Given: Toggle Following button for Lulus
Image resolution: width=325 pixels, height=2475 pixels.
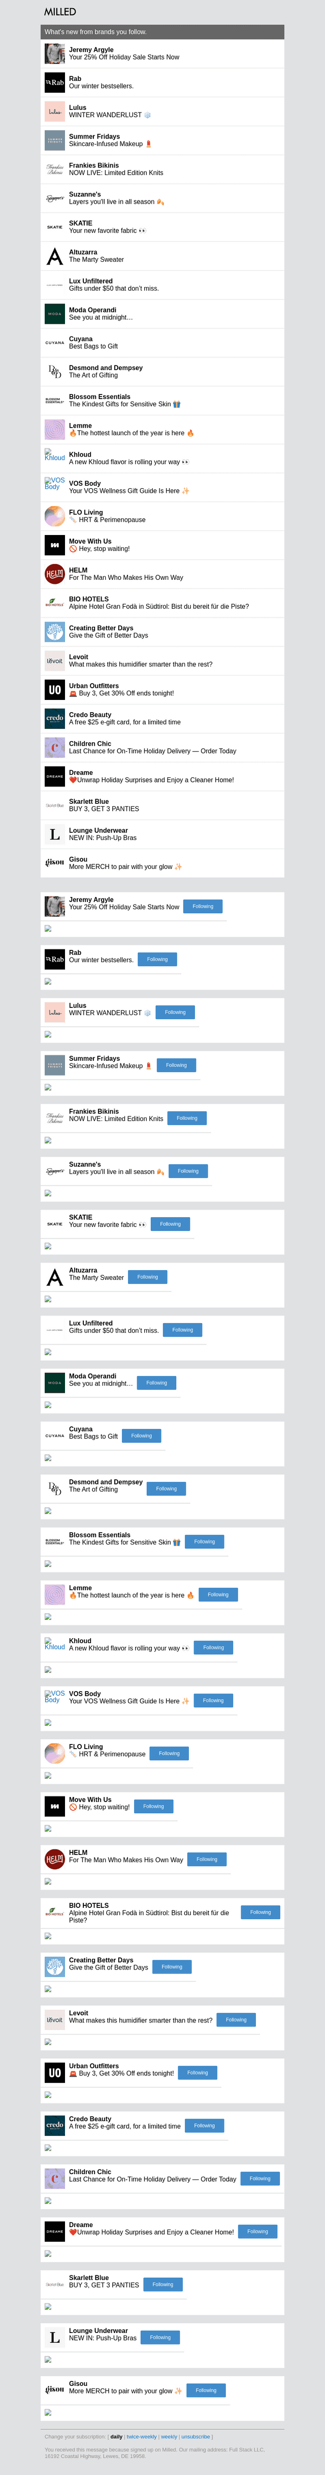Looking at the screenshot, I should [175, 1011].
